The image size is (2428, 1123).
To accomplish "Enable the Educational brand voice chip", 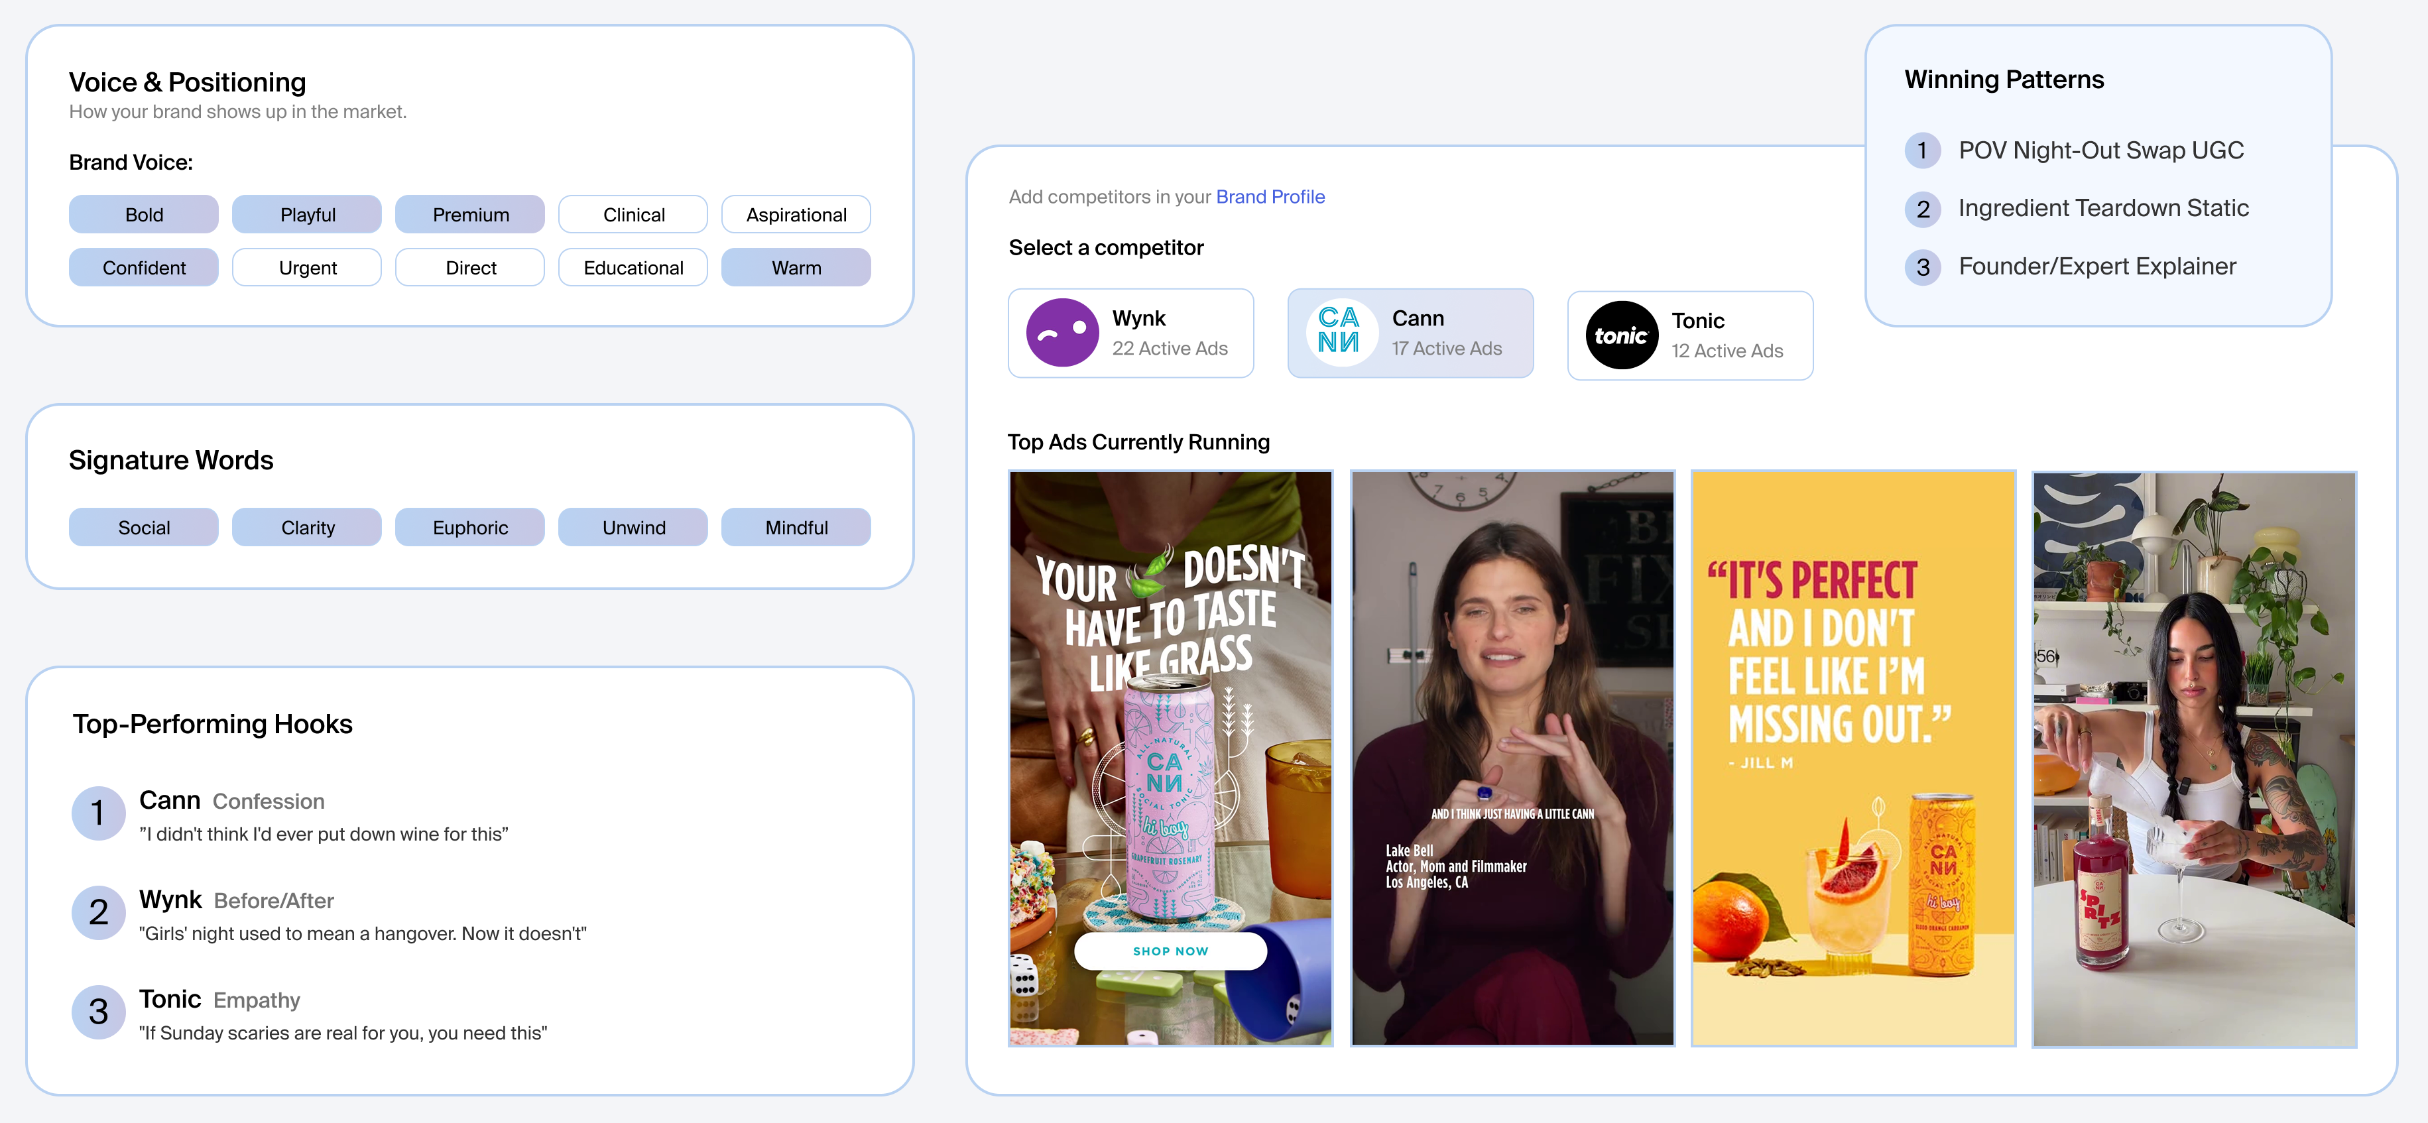I will point(633,268).
